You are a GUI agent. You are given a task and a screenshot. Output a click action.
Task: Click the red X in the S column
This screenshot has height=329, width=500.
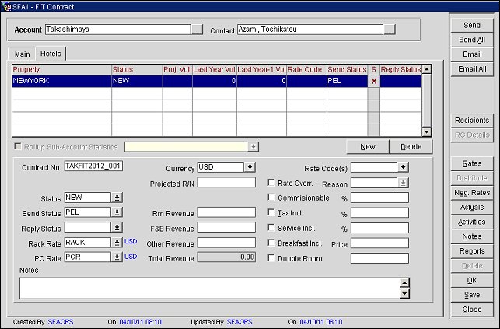tap(373, 80)
